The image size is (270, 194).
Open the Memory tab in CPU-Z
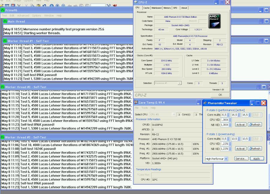[167, 8]
